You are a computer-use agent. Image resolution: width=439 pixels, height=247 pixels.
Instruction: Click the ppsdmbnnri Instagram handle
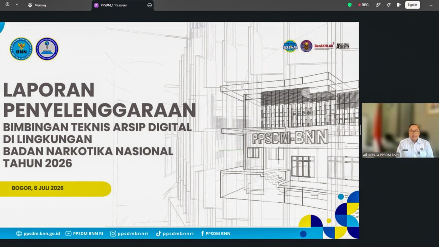[129, 234]
